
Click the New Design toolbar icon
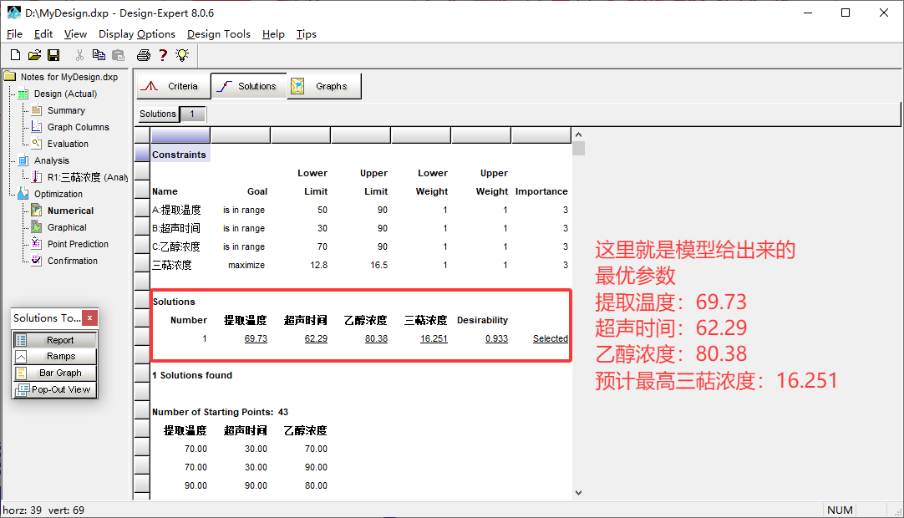(x=15, y=55)
